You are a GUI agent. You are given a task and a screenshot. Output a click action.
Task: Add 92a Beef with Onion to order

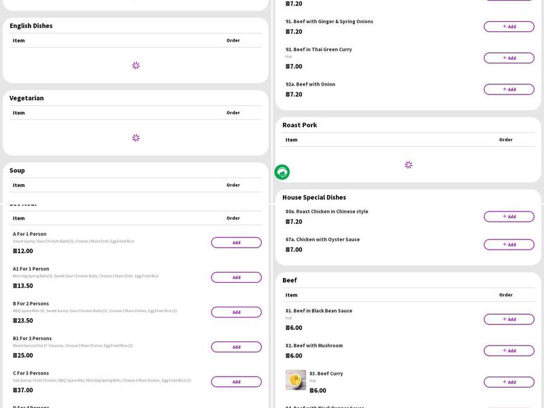coord(509,89)
